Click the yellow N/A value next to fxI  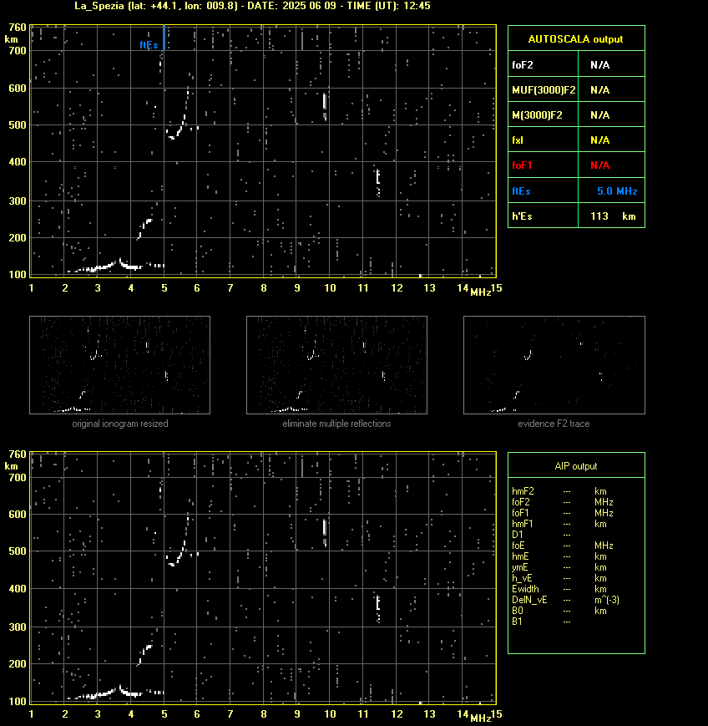(x=599, y=140)
